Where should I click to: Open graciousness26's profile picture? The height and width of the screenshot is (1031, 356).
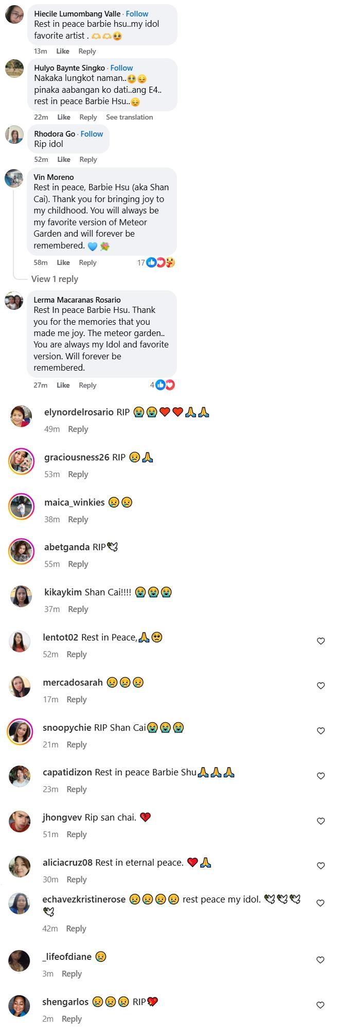[21, 461]
